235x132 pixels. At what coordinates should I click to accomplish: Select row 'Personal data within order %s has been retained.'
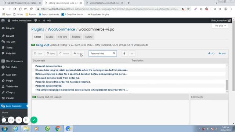point(129,82)
